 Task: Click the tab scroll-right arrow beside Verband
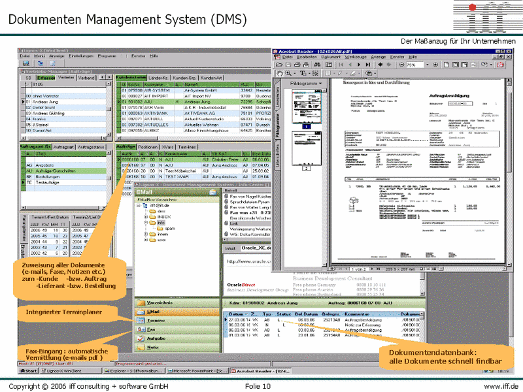tap(109, 77)
